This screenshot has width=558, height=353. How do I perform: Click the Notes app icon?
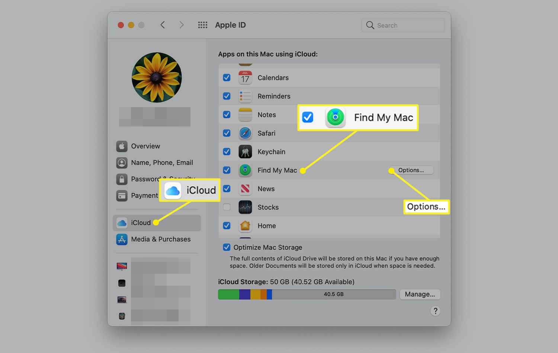tap(245, 115)
